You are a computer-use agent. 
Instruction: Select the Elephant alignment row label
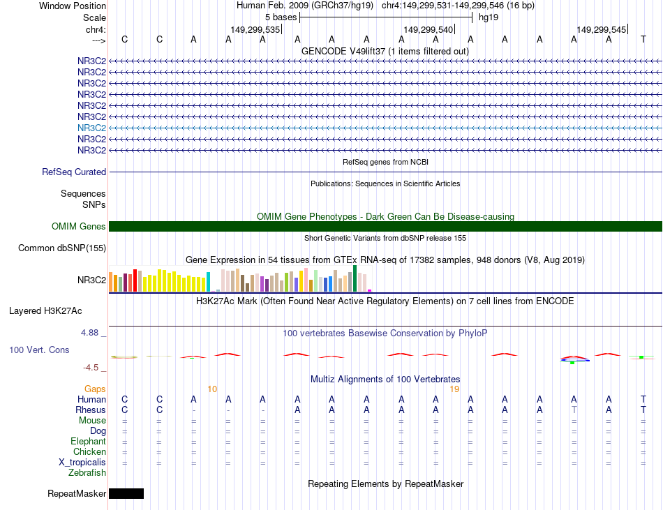click(89, 441)
